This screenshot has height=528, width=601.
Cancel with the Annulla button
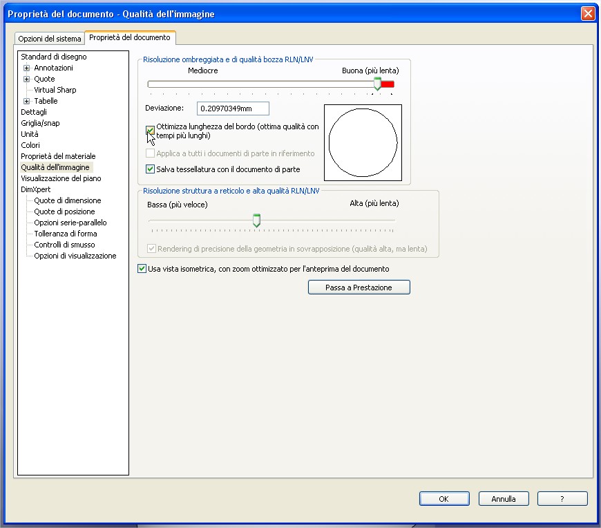(x=504, y=499)
